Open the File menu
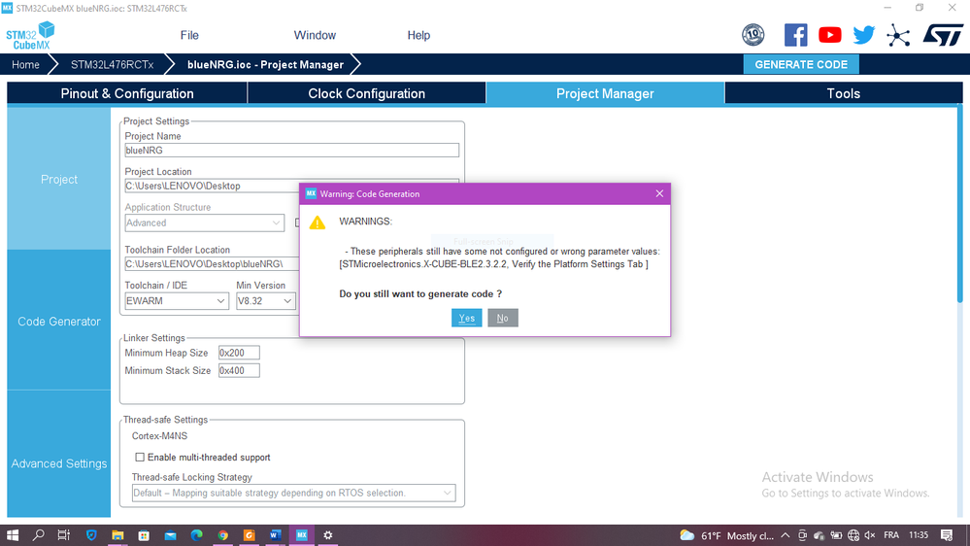Screen dimensions: 970x546 189,35
